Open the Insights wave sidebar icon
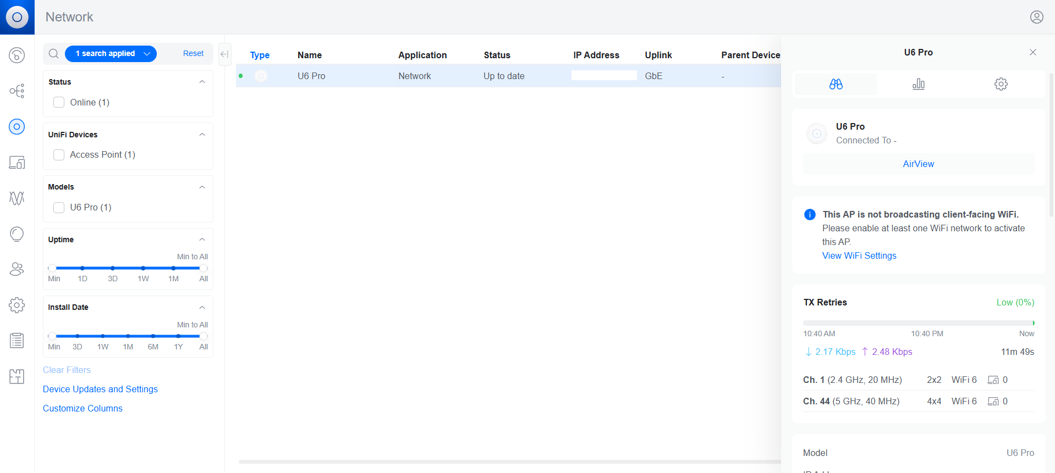Screen dimensions: 1055x473 (x=17, y=198)
